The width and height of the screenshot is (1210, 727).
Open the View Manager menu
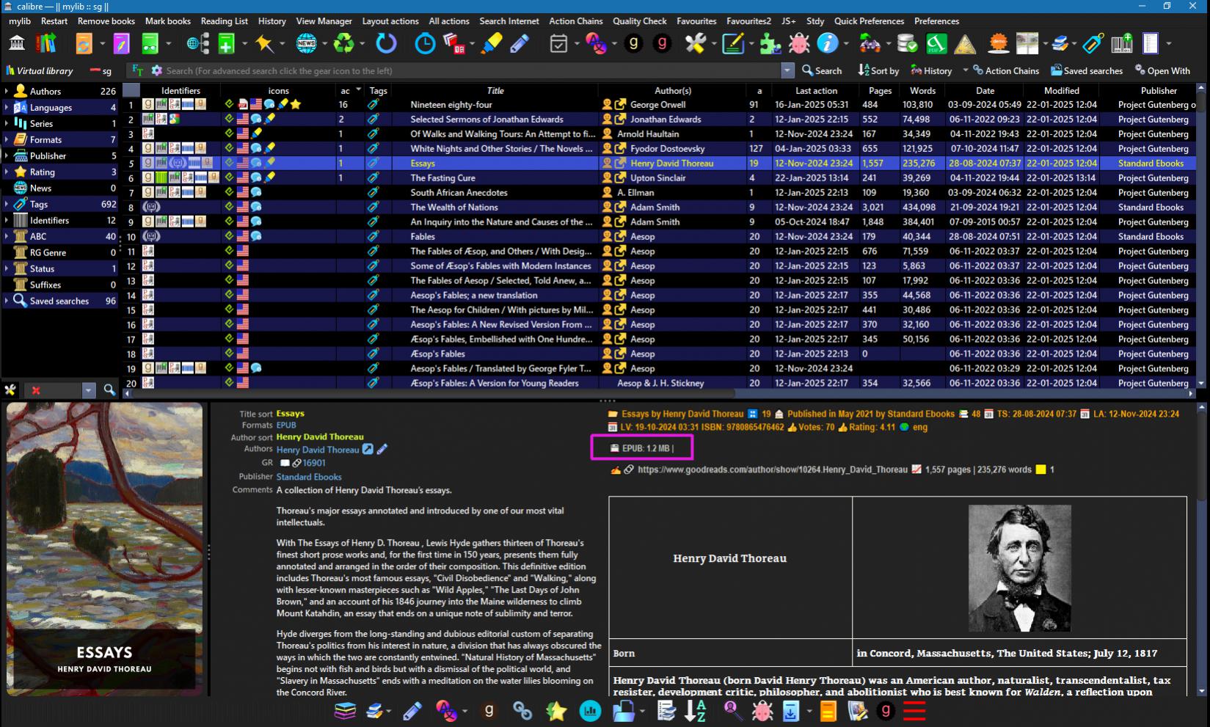[x=324, y=21]
